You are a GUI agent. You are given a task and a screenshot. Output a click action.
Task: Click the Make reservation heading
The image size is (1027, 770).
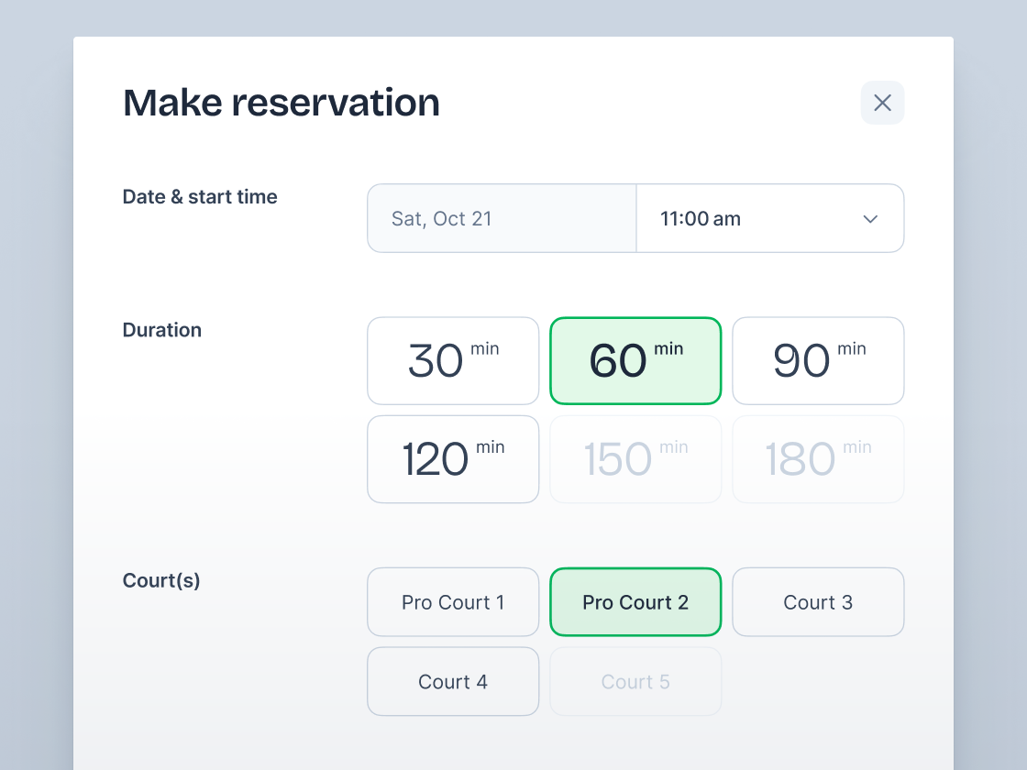click(x=282, y=103)
